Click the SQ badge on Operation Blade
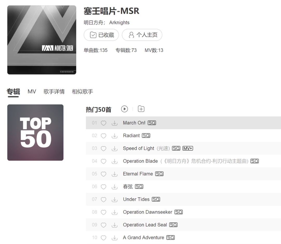 (x=255, y=161)
